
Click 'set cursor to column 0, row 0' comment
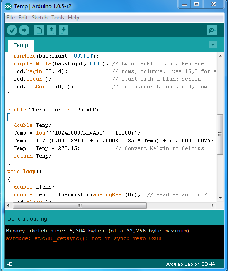(163, 87)
